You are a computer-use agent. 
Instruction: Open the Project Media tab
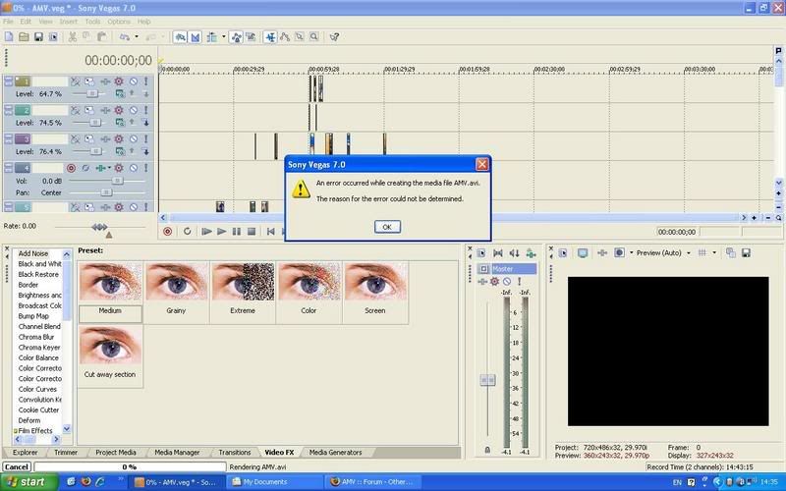coord(116,453)
